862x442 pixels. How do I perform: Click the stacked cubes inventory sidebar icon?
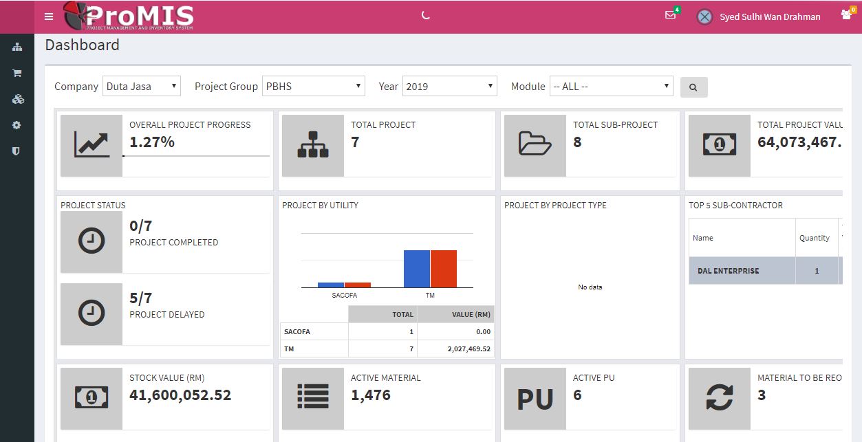coord(18,99)
